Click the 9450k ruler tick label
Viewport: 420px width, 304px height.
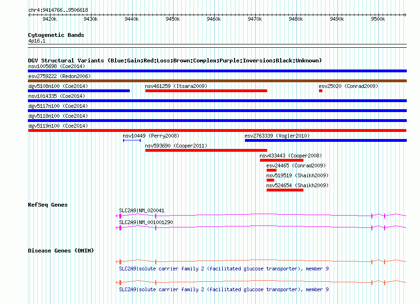pos(173,19)
